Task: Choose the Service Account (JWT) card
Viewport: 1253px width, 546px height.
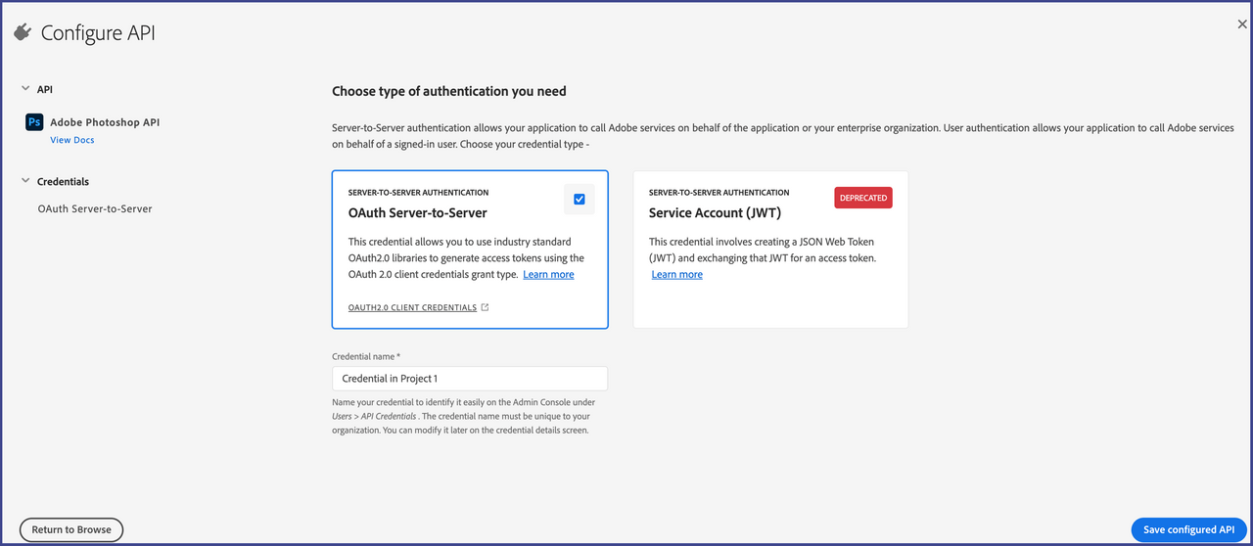Action: (770, 250)
